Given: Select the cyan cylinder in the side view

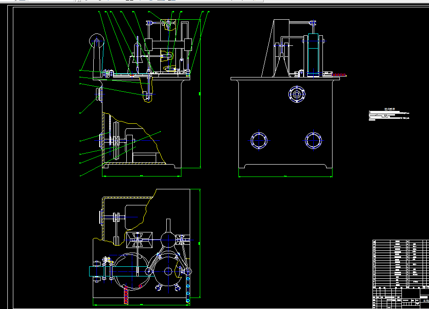Looking at the screenshot, I should [x=313, y=54].
